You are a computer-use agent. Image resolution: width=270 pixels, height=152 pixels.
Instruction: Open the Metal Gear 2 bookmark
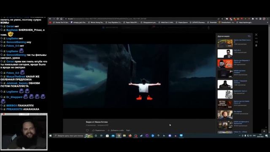pyautogui.click(x=166, y=22)
